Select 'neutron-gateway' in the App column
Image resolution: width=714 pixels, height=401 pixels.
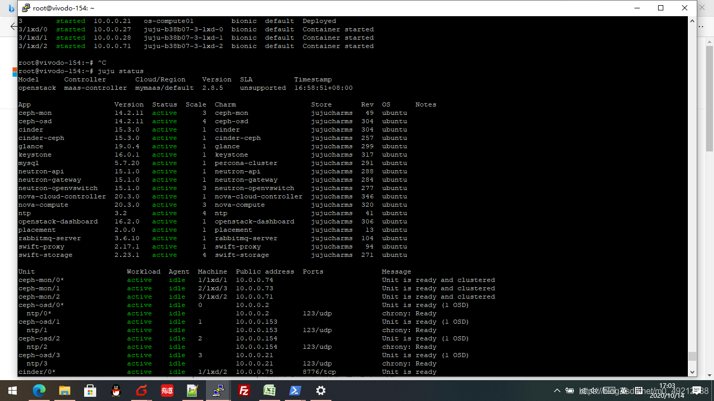coord(50,180)
